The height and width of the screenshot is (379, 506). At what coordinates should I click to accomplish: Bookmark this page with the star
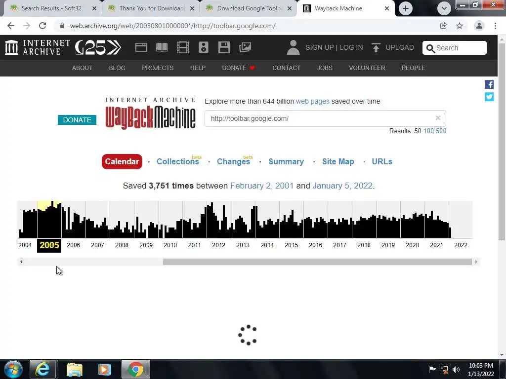pyautogui.click(x=460, y=26)
